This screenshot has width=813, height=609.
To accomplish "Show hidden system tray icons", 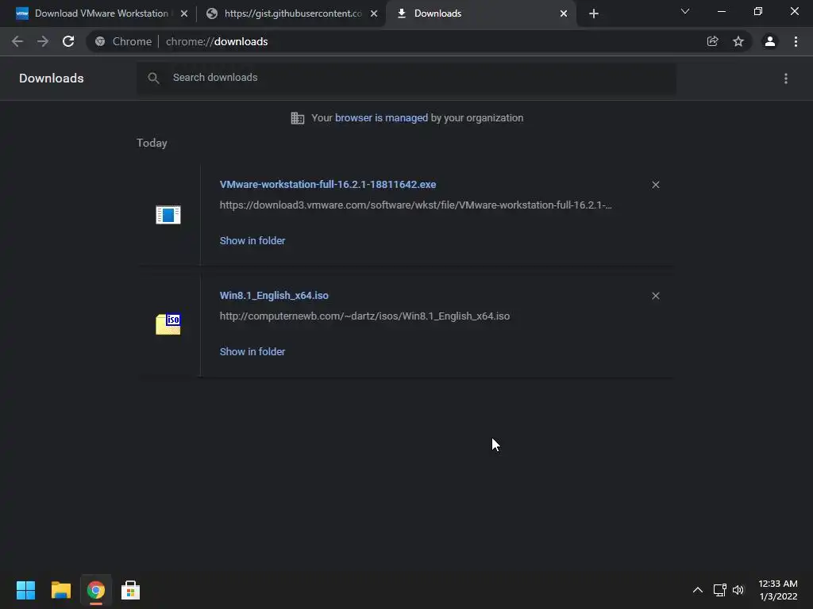I will pyautogui.click(x=698, y=590).
